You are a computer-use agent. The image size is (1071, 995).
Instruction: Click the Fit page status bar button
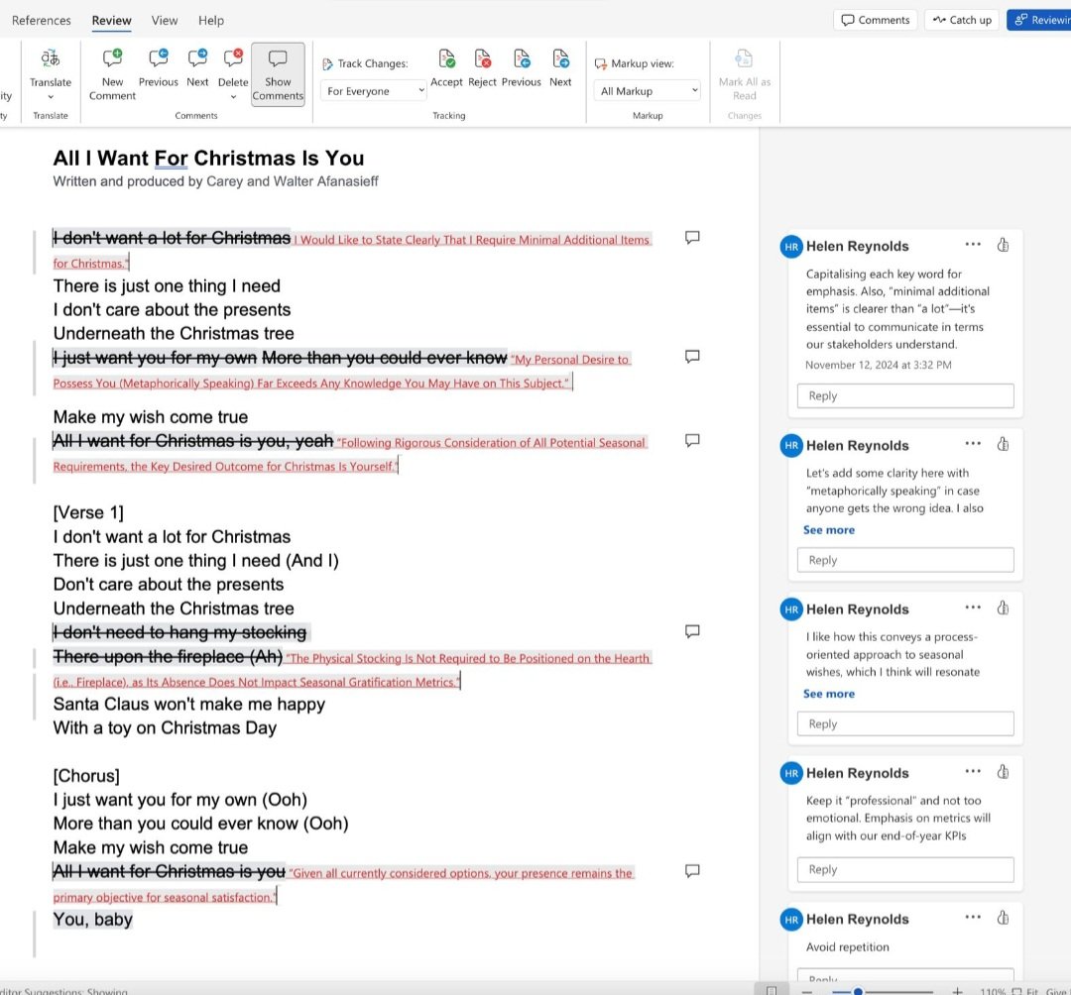click(1025, 991)
